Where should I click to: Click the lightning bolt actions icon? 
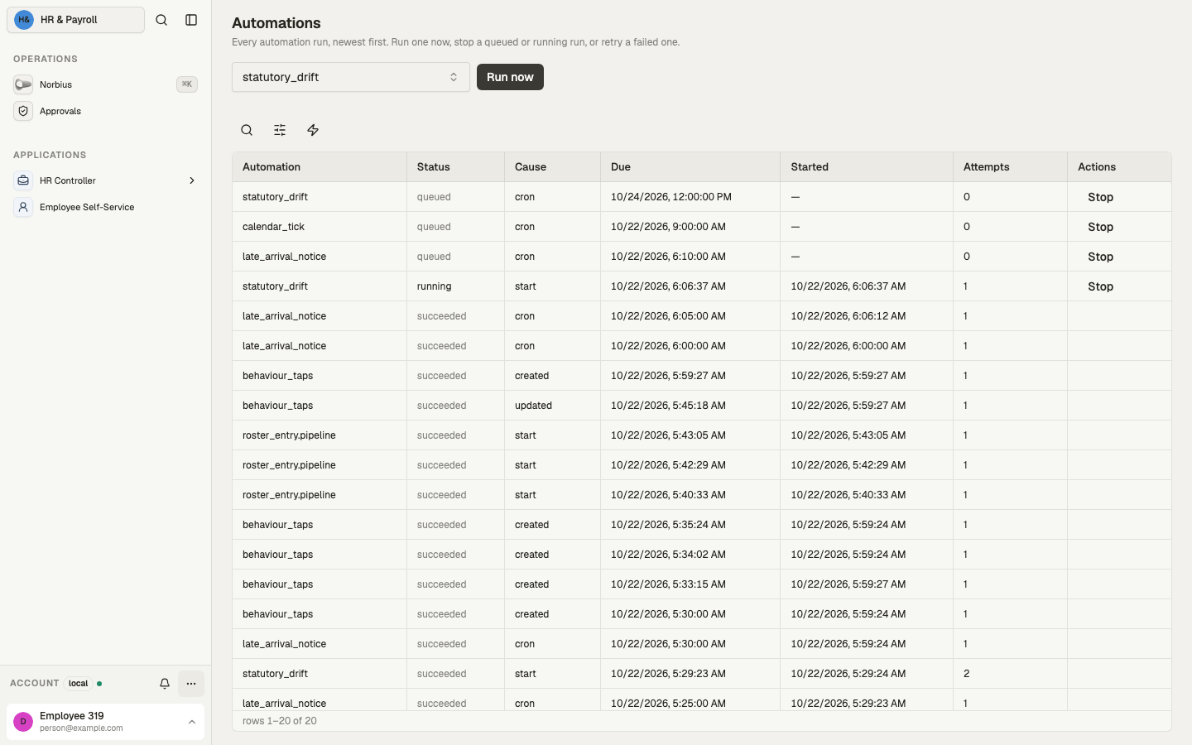[x=313, y=130]
